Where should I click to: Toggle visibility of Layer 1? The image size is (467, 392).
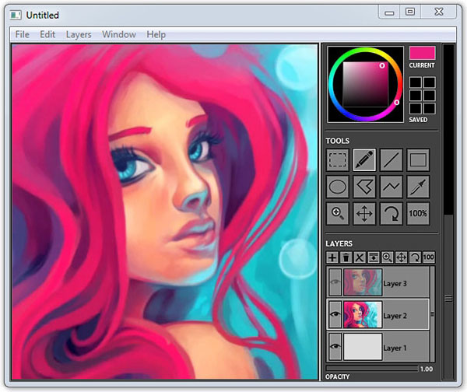pyautogui.click(x=334, y=348)
